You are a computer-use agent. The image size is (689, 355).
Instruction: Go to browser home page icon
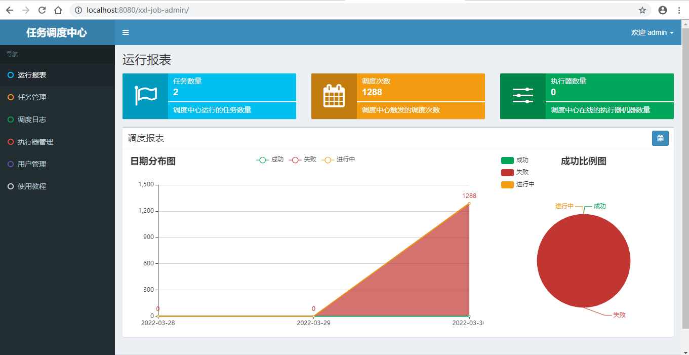pos(59,10)
